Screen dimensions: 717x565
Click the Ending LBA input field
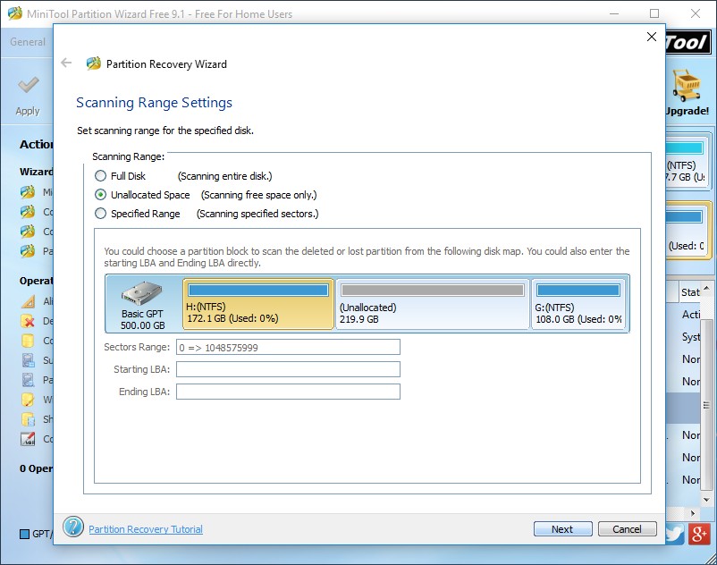pos(288,392)
